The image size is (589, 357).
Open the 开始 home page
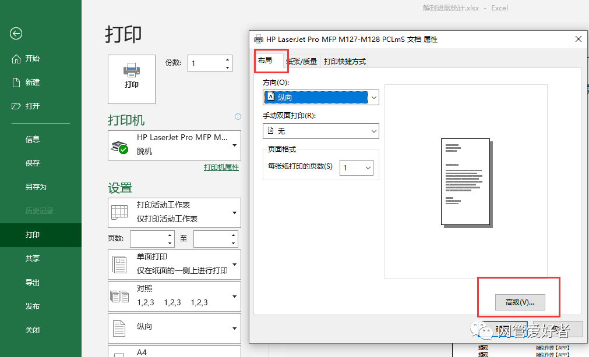26,59
